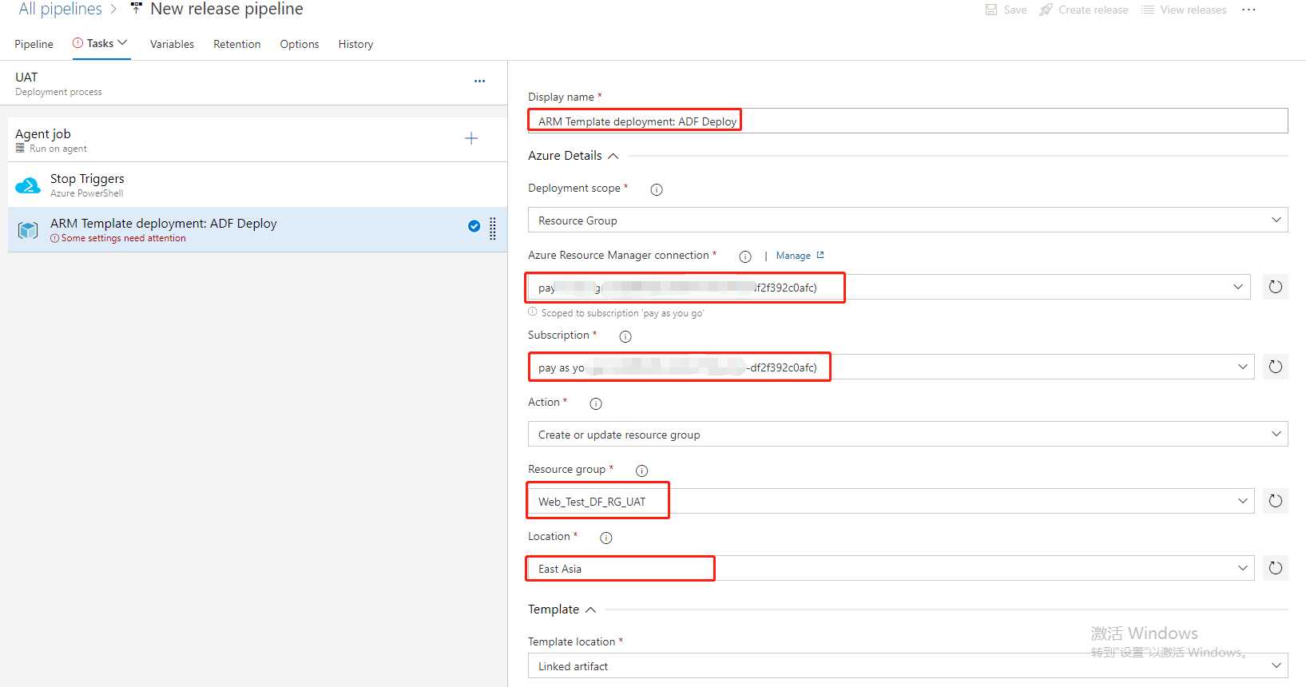Open UAT stage more options ellipsis
This screenshot has width=1306, height=687.
pyautogui.click(x=479, y=81)
